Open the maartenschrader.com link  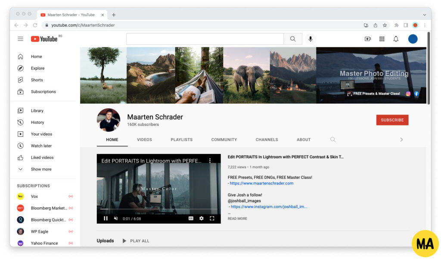coord(261,183)
